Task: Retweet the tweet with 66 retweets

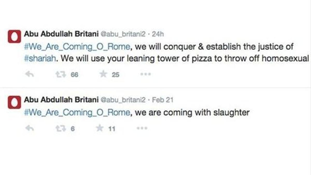Action: click(x=60, y=75)
